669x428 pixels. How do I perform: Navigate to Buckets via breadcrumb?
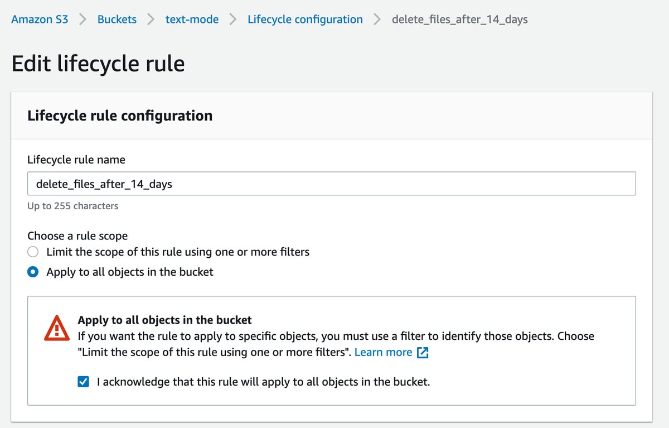click(x=117, y=18)
